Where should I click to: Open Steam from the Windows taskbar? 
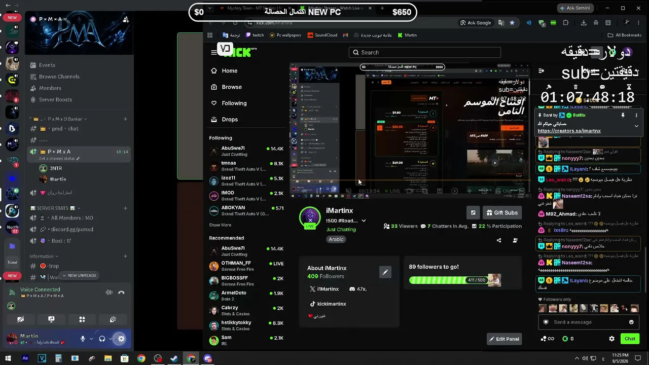click(x=174, y=359)
